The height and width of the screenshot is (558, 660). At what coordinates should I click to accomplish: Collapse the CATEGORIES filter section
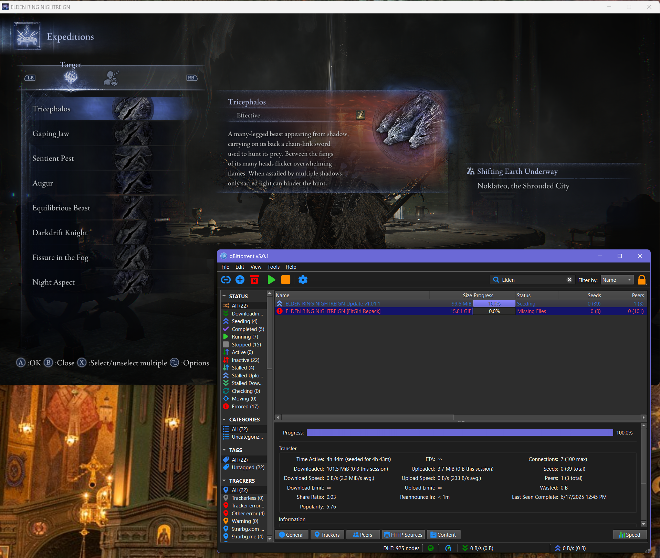click(x=224, y=419)
